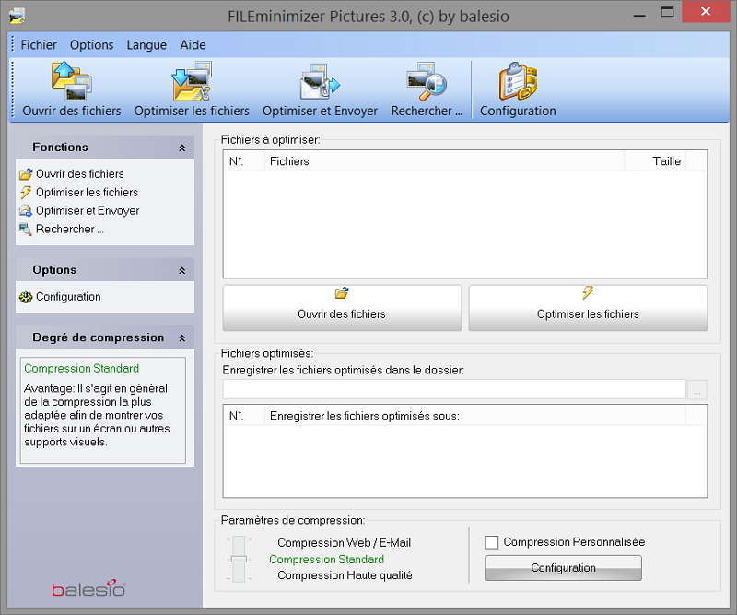
Task: Click the large Optimiser les fichiers button
Action: coord(588,308)
